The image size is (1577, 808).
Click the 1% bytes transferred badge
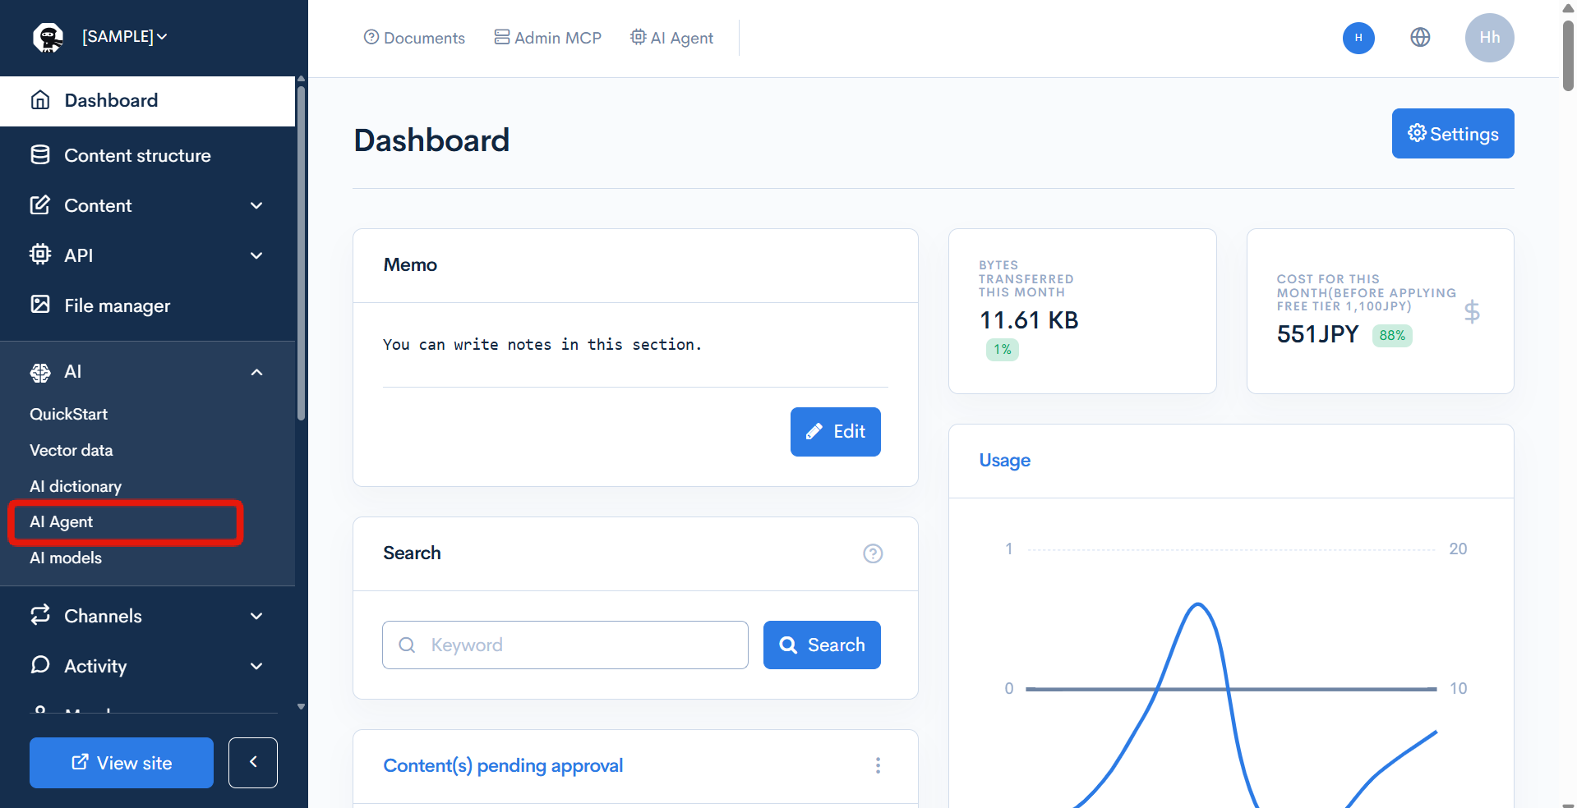[1002, 350]
